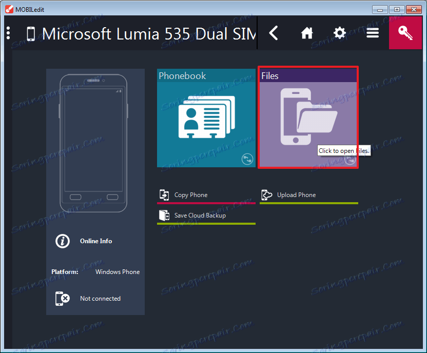Open the Phonebook tile

coord(206,118)
